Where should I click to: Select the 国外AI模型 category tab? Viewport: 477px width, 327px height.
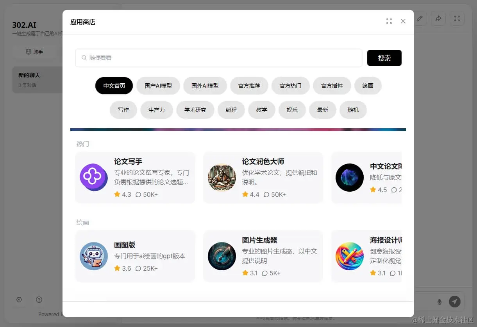[x=205, y=86]
